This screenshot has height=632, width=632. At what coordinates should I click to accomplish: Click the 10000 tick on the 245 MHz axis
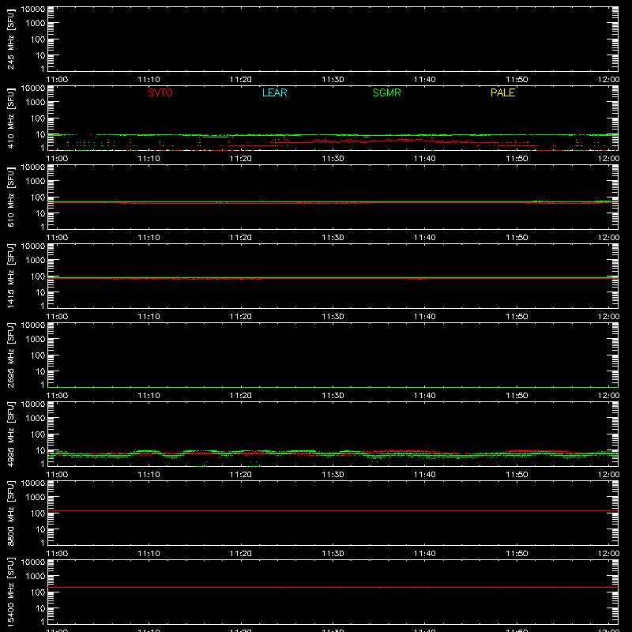coord(33,9)
